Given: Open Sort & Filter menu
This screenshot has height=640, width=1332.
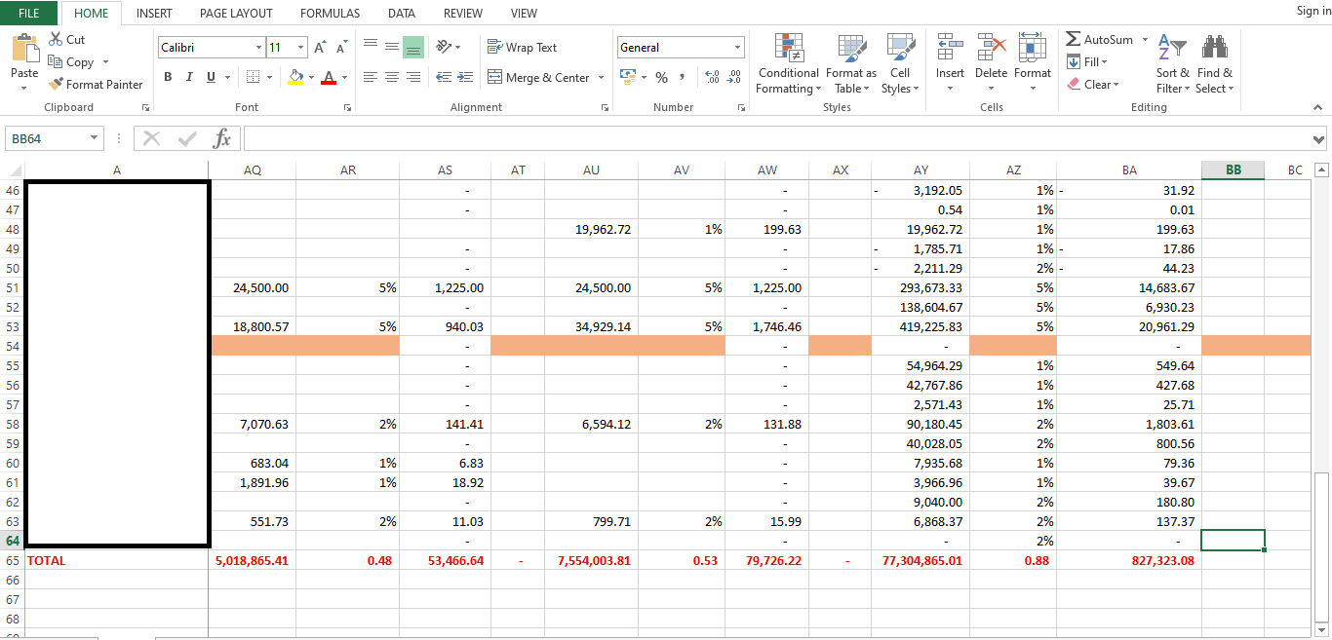Looking at the screenshot, I should (1172, 63).
